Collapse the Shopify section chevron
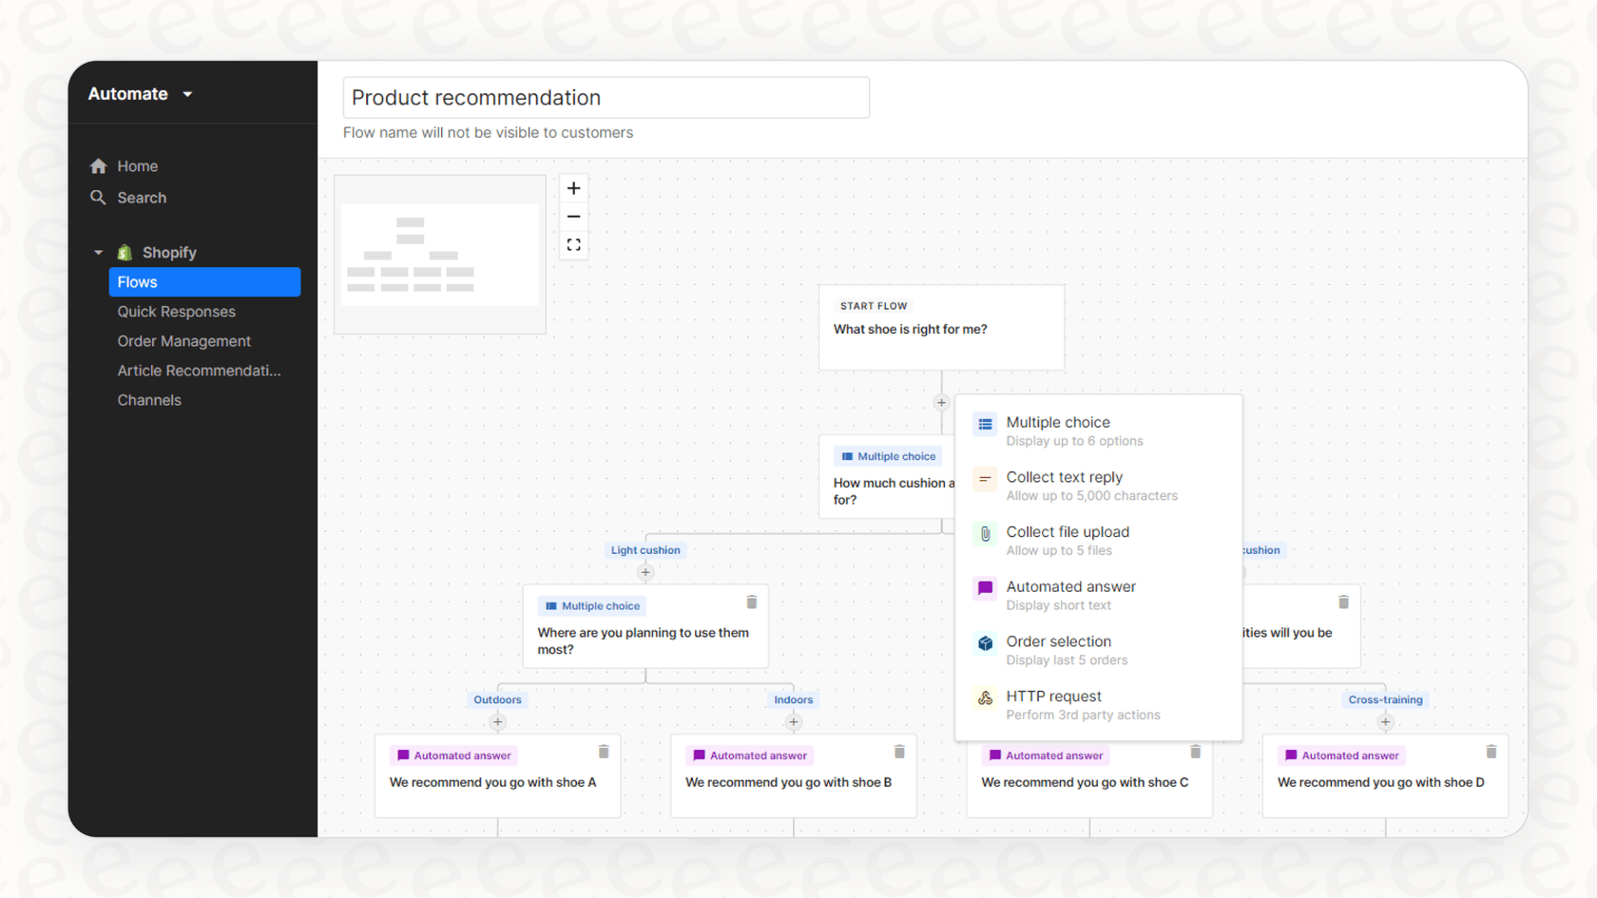The width and height of the screenshot is (1597, 898). pos(97,252)
